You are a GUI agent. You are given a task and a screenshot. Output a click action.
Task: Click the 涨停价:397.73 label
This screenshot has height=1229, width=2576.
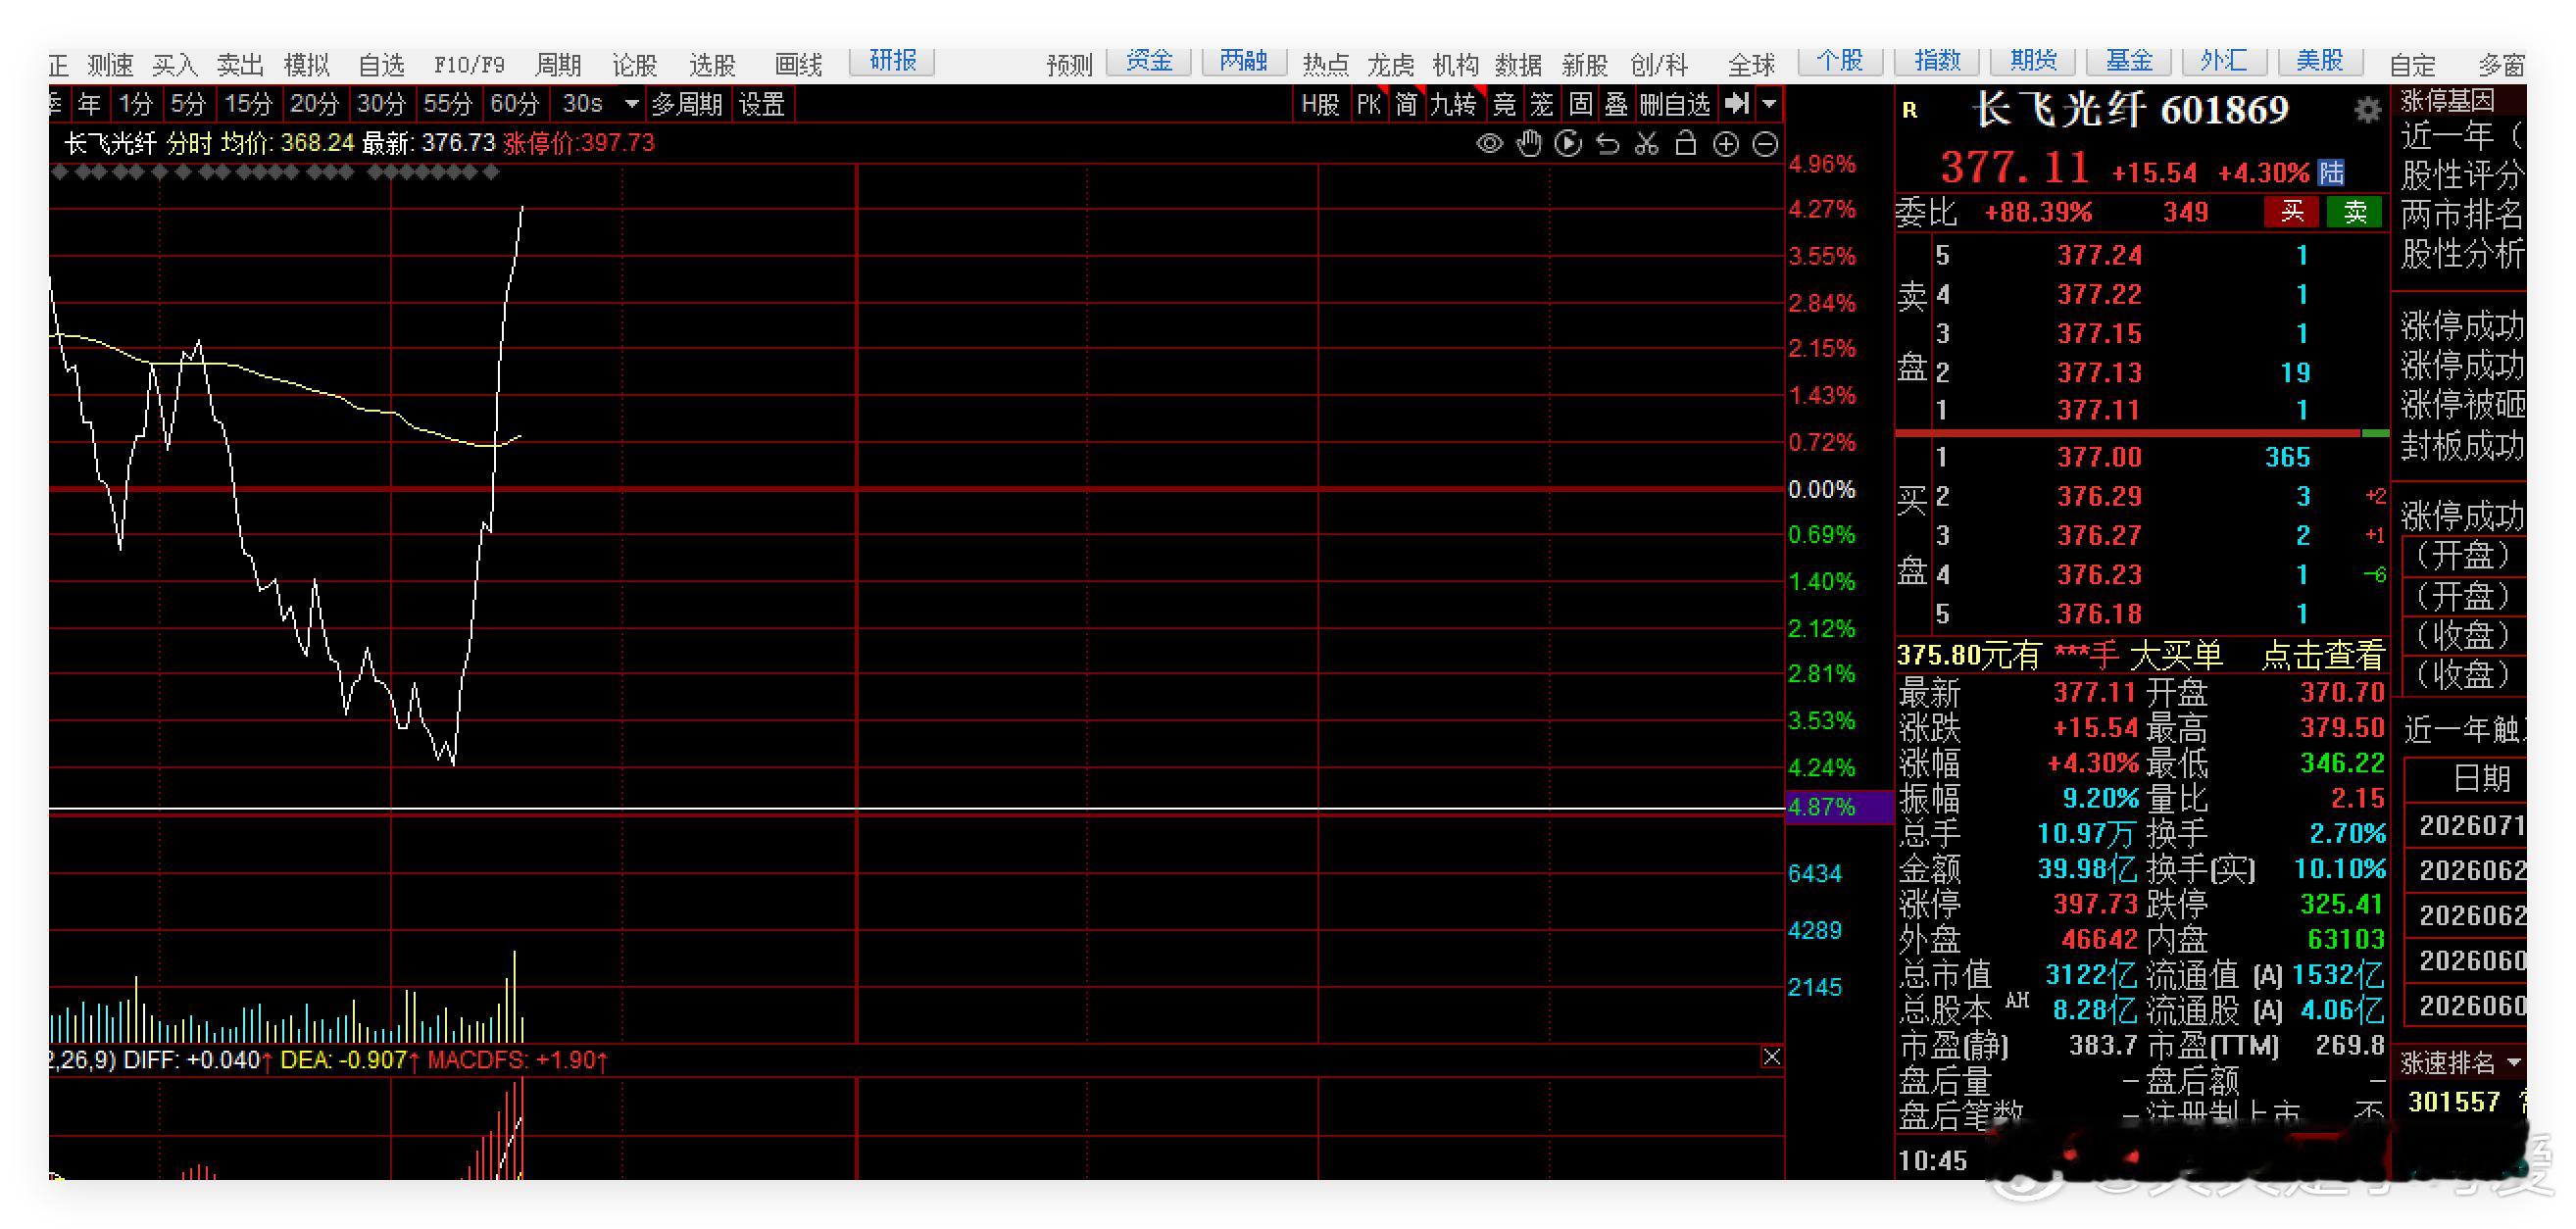(x=579, y=143)
